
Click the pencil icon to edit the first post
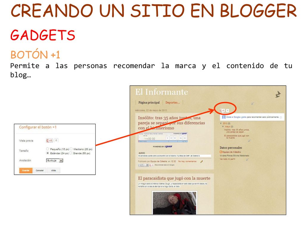202,162
